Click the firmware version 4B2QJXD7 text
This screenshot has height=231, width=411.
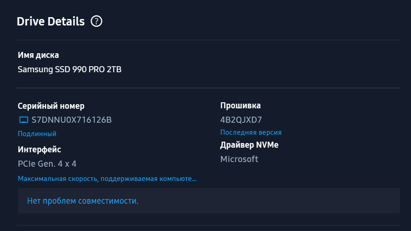point(241,120)
